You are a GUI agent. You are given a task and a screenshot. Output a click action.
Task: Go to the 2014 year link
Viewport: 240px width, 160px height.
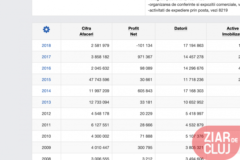(x=46, y=91)
